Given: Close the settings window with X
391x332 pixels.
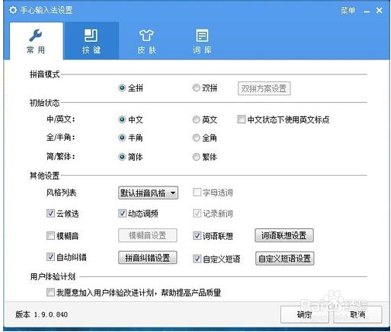Looking at the screenshot, I should point(379,10).
